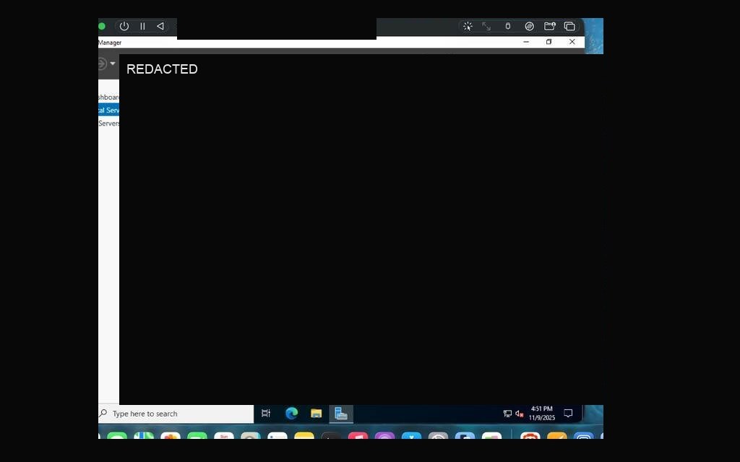
Task: Select the Servers item in the left sidebar
Action: point(108,123)
